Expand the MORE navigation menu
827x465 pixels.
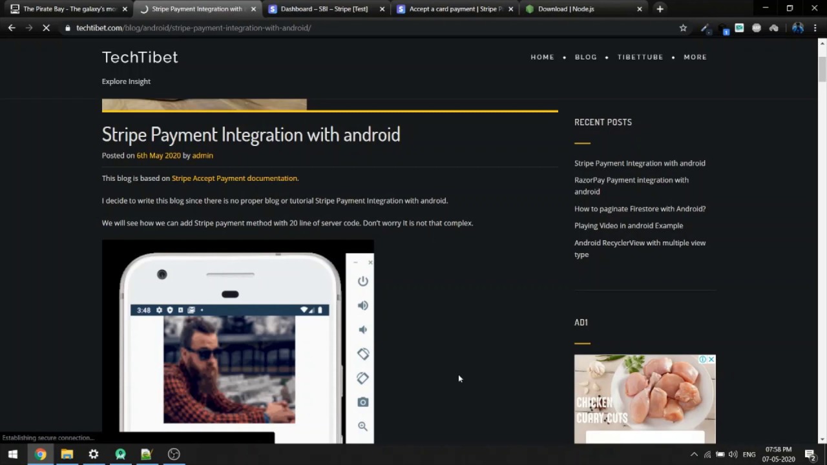pyautogui.click(x=695, y=57)
